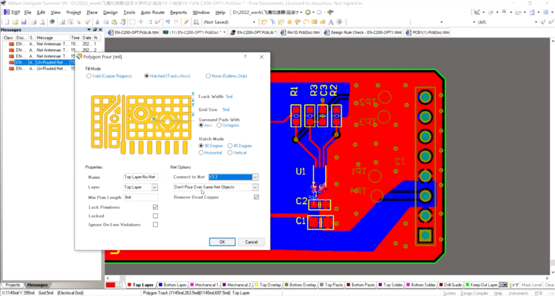Switch to Keep-Out Layer tab
The width and height of the screenshot is (555, 296).
tap(482, 285)
